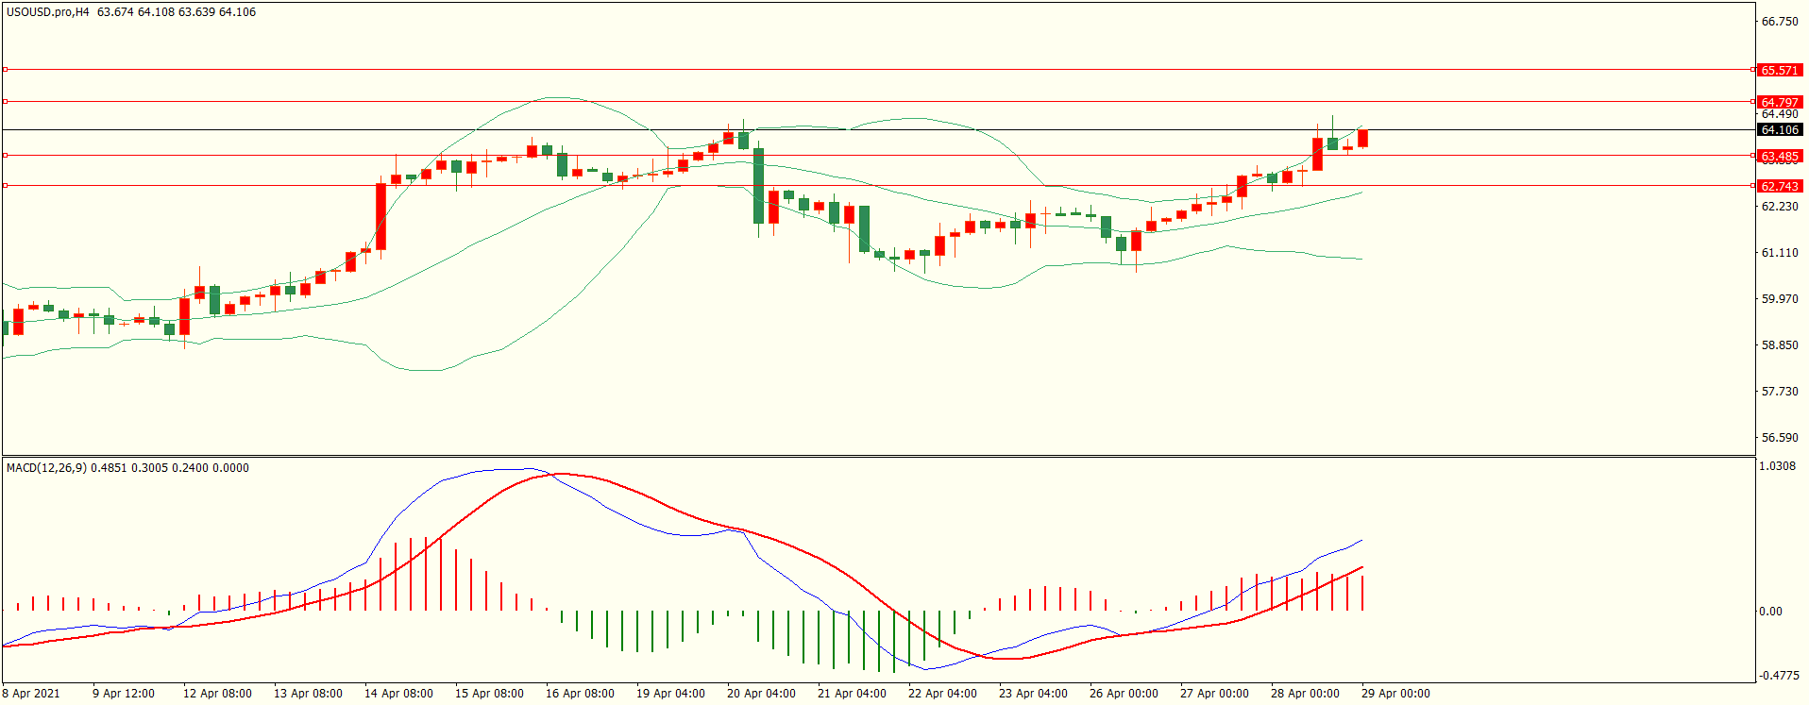Image resolution: width=1809 pixels, height=705 pixels.
Task: Click the 16 Apr 08:00 time axis label
Action: pyautogui.click(x=580, y=694)
